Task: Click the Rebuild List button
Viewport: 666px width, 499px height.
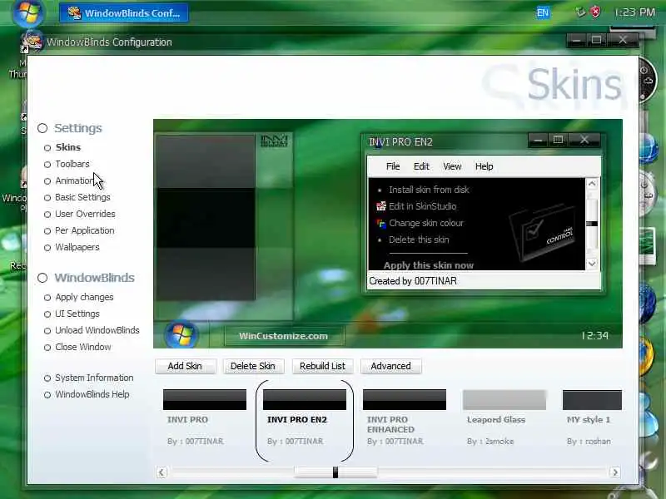Action: point(322,366)
